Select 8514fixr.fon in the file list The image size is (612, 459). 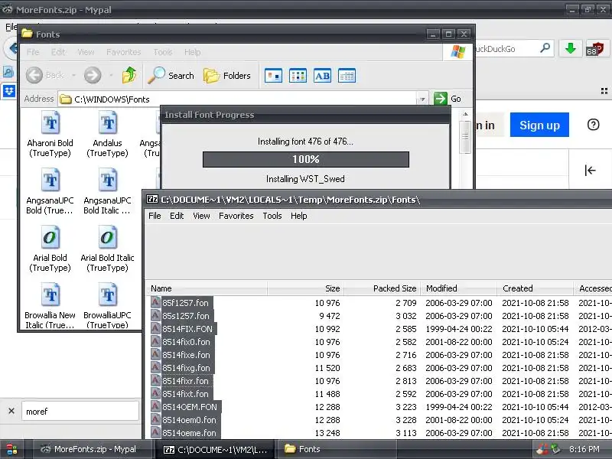(185, 380)
